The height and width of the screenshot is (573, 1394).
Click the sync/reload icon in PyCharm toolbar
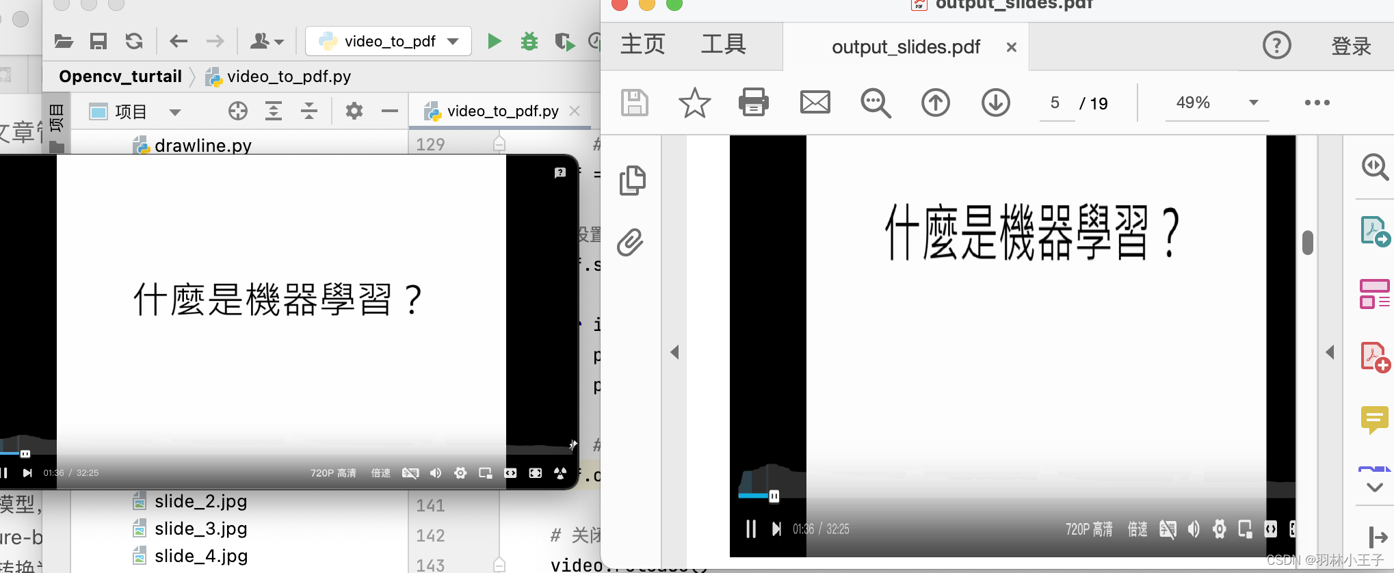point(134,42)
